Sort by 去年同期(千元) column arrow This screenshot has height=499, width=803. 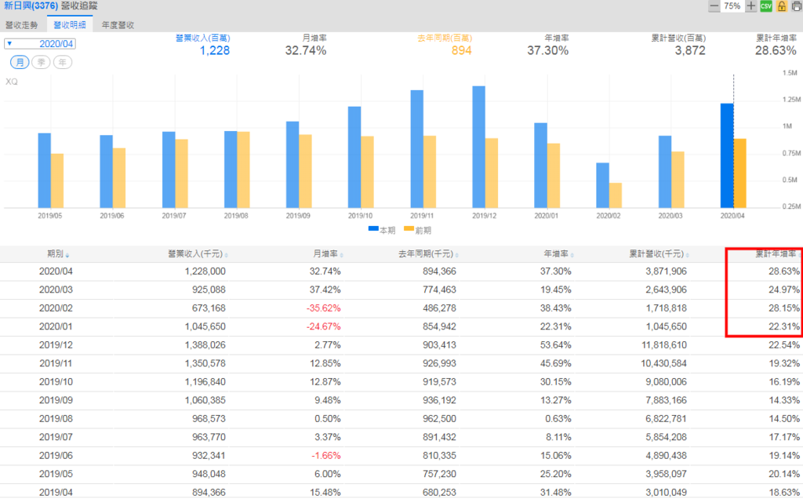tap(457, 255)
